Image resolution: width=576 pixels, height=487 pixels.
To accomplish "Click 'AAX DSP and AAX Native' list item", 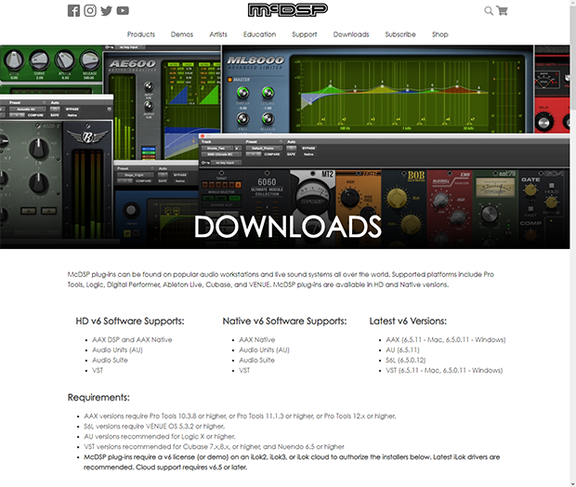I will [x=132, y=339].
